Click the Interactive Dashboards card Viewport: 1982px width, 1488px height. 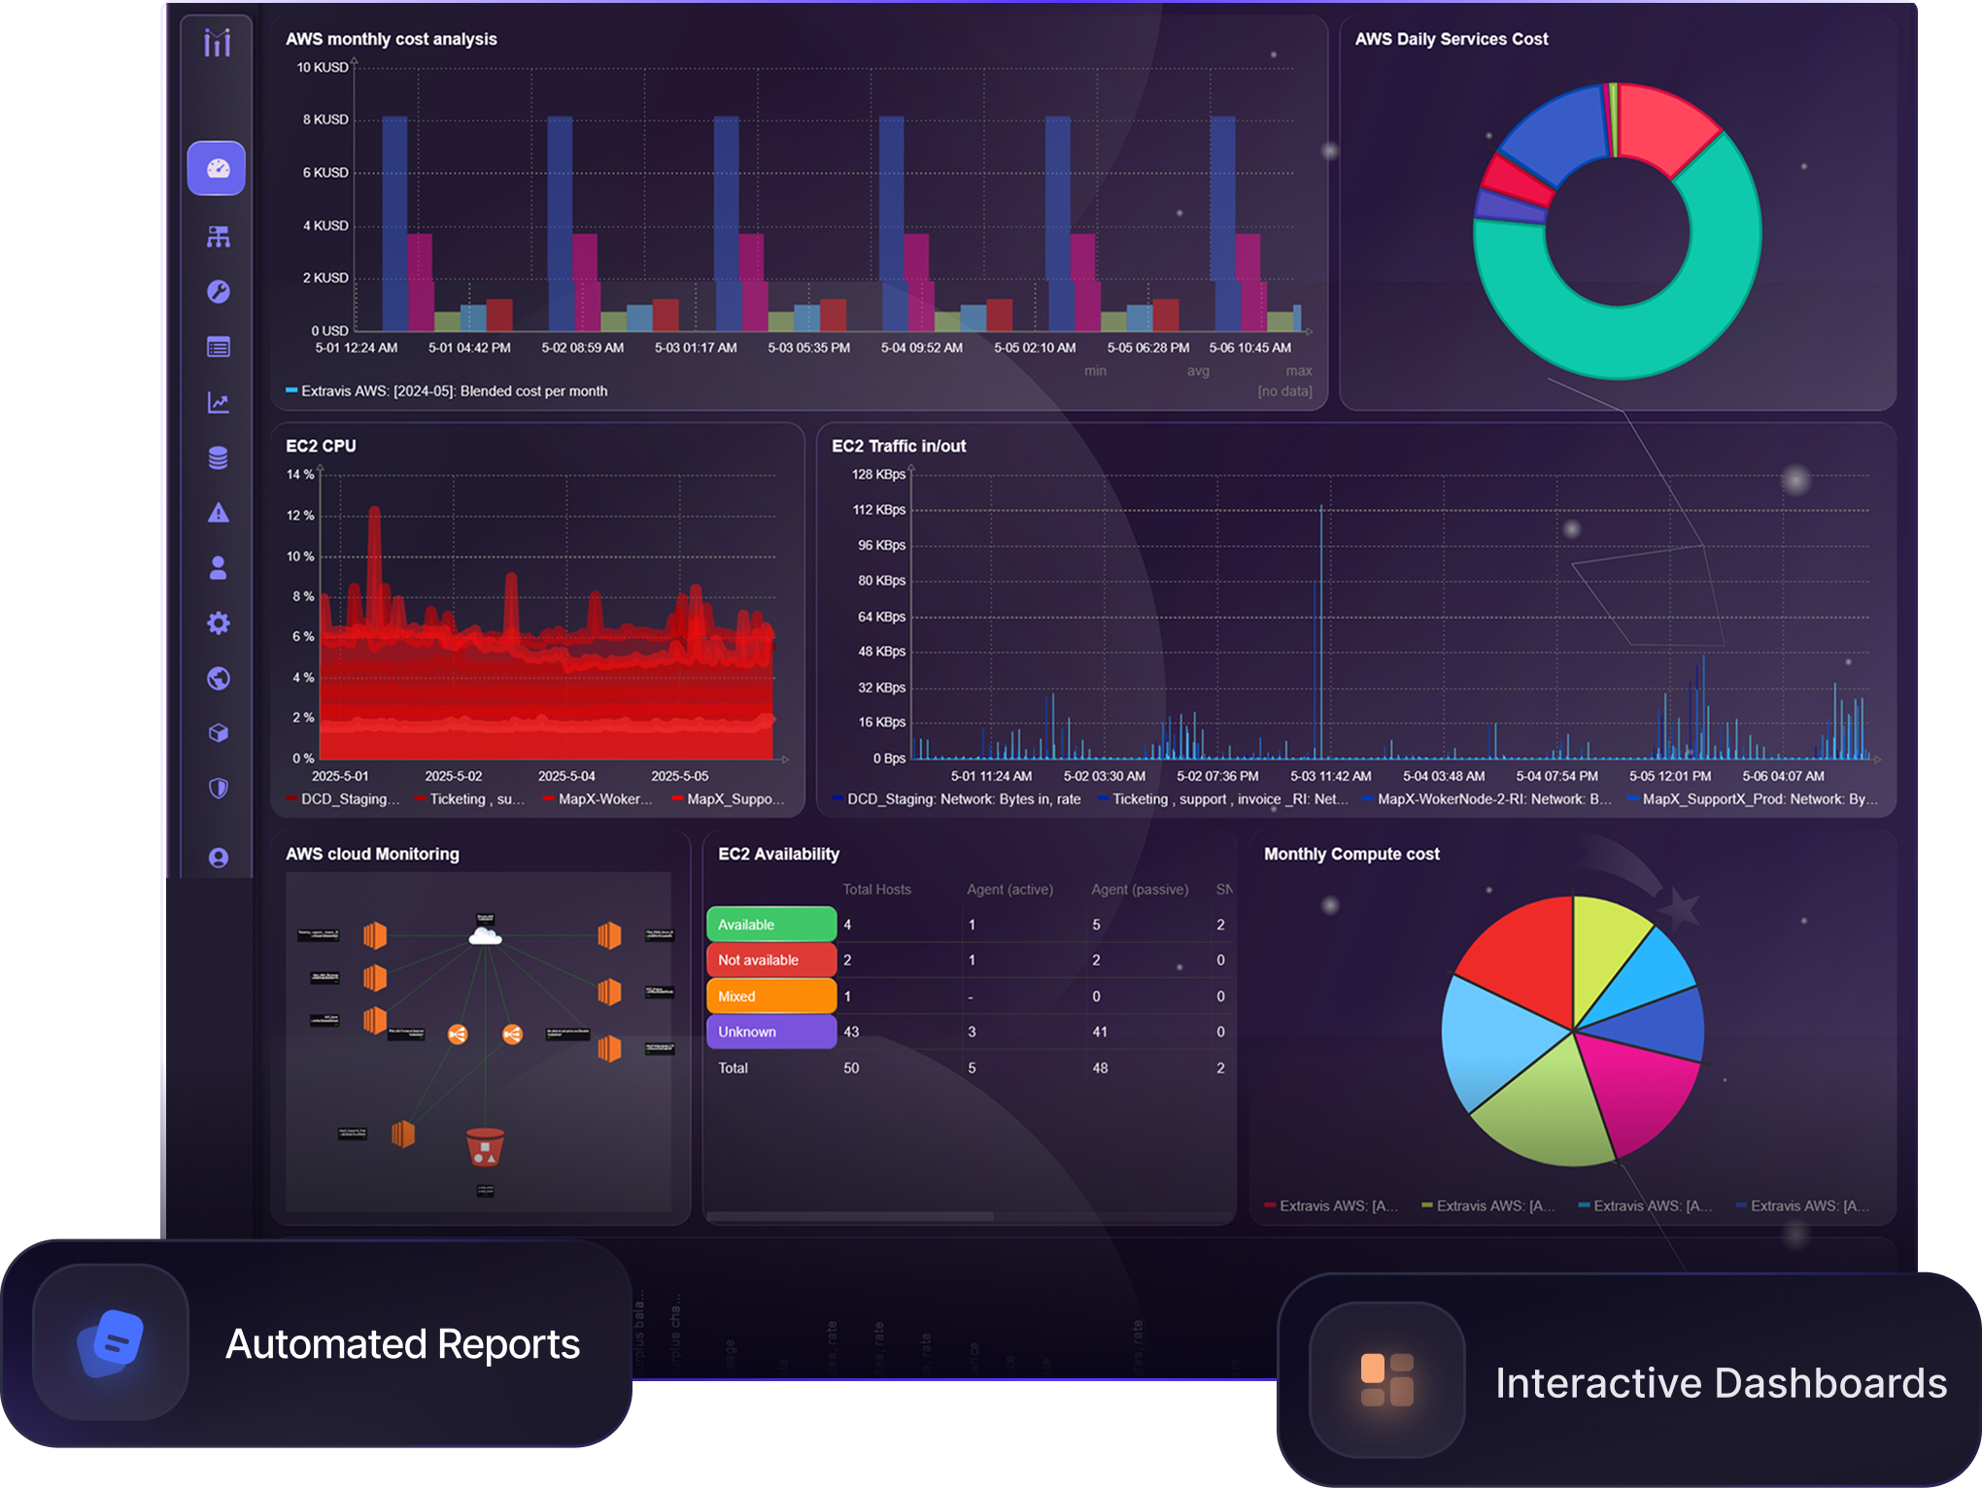click(x=1629, y=1379)
